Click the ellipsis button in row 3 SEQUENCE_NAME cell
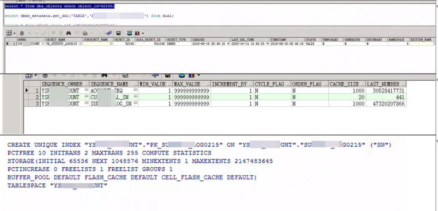 click(x=136, y=103)
